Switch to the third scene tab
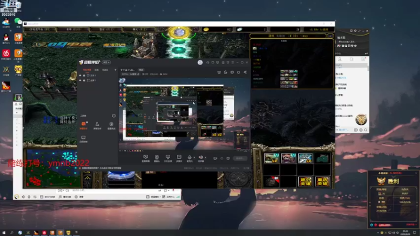The image size is (420, 236). coord(105,70)
